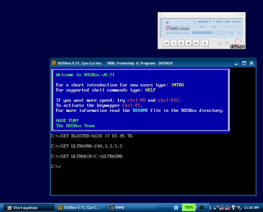Close the DOSBox window
The height and width of the screenshot is (212, 263).
[252, 63]
